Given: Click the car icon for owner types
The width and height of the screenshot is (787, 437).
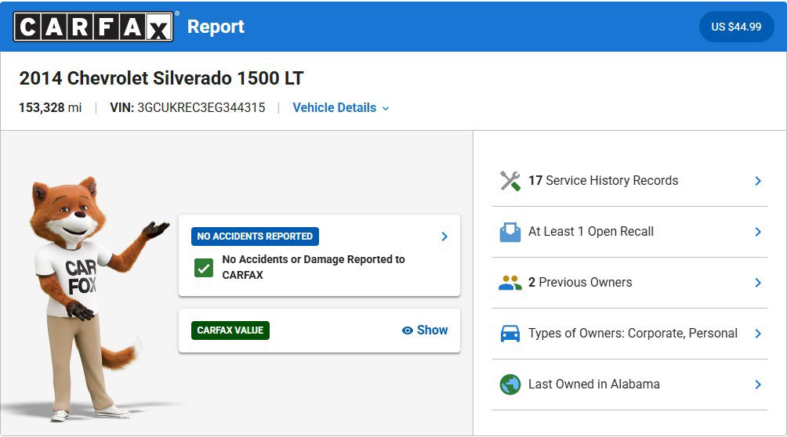Looking at the screenshot, I should pyautogui.click(x=510, y=334).
